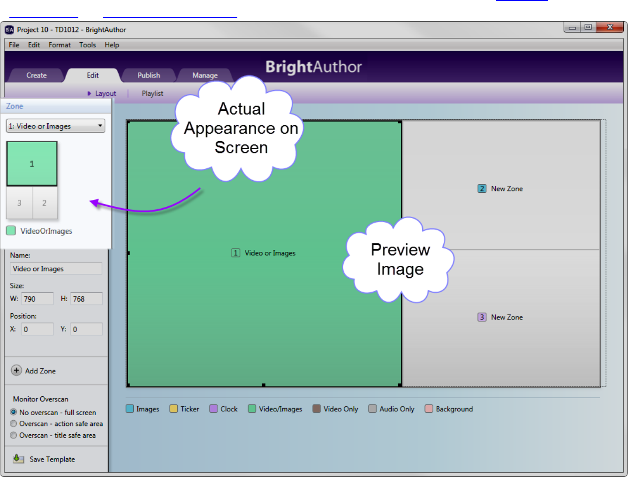Click zone 1 number badge in canvas
628x477 pixels.
click(x=236, y=253)
